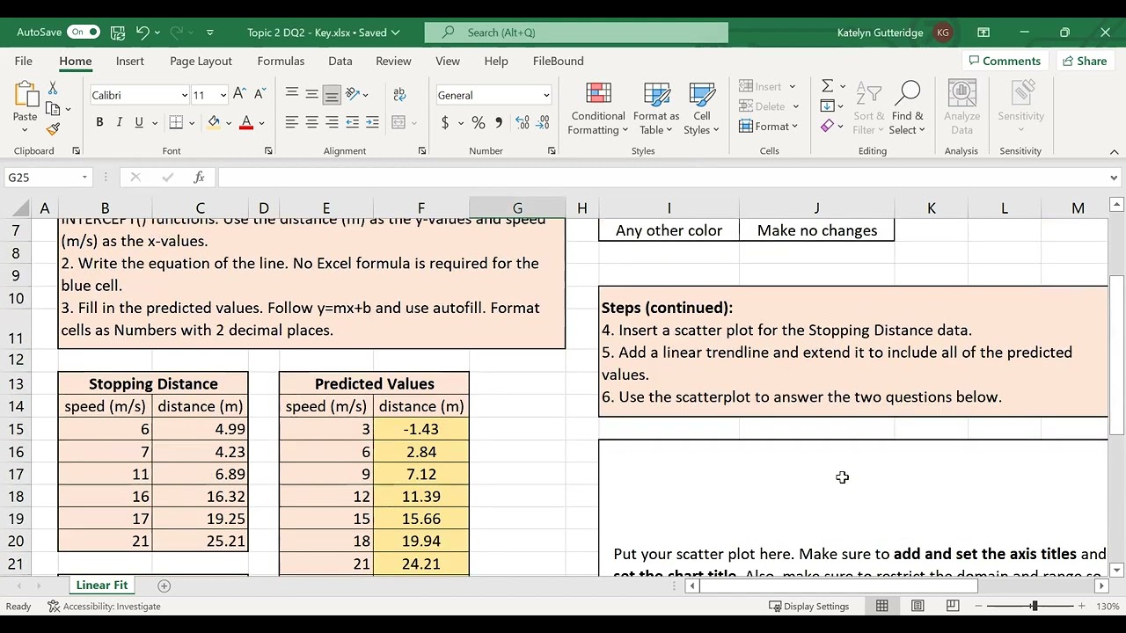Open the Name Box dropdown arrow
The image size is (1126, 633).
pos(84,178)
